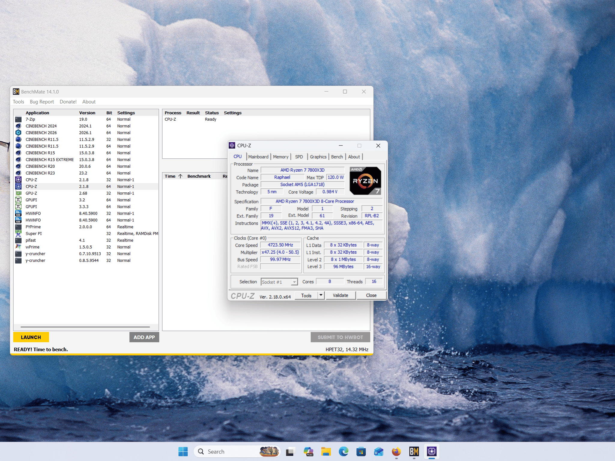Click the Super PI icon
This screenshot has width=615, height=461.
(18, 234)
